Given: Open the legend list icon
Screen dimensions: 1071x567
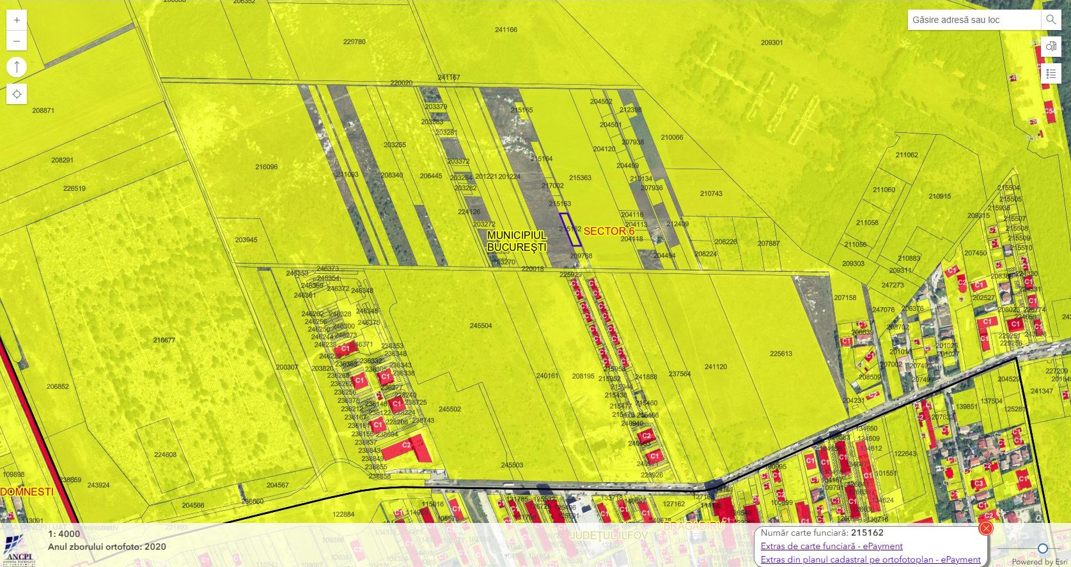Looking at the screenshot, I should coord(1051,73).
